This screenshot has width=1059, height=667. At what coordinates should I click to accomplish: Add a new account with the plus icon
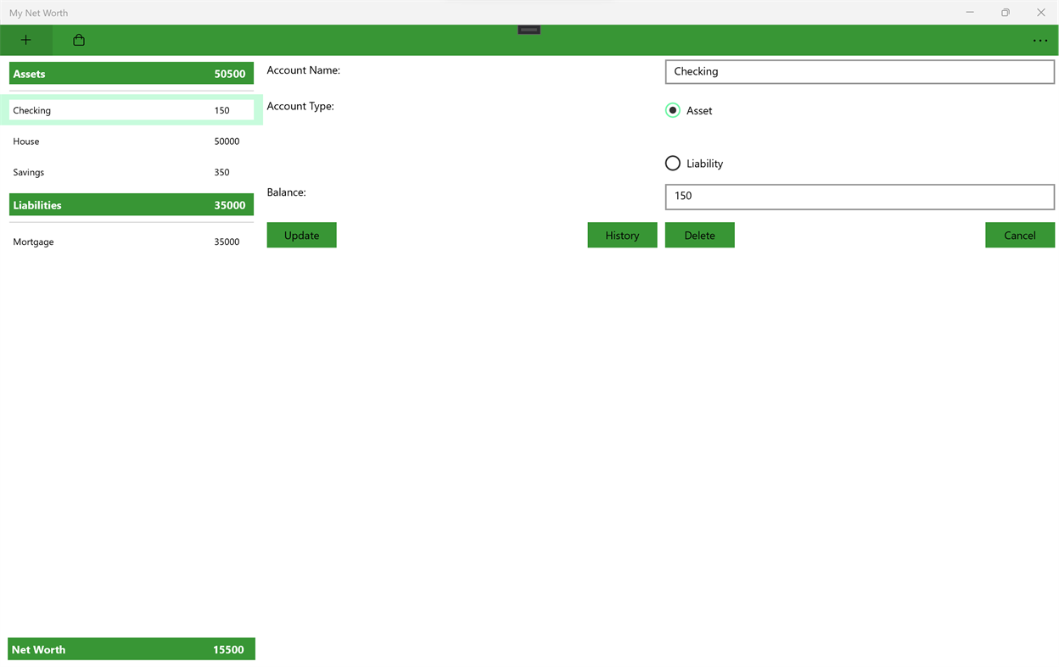[25, 40]
